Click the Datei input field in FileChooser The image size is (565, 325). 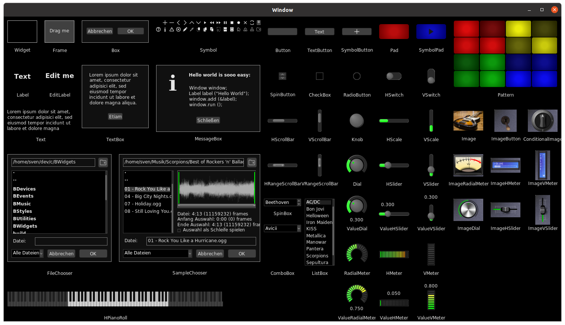tap(71, 241)
